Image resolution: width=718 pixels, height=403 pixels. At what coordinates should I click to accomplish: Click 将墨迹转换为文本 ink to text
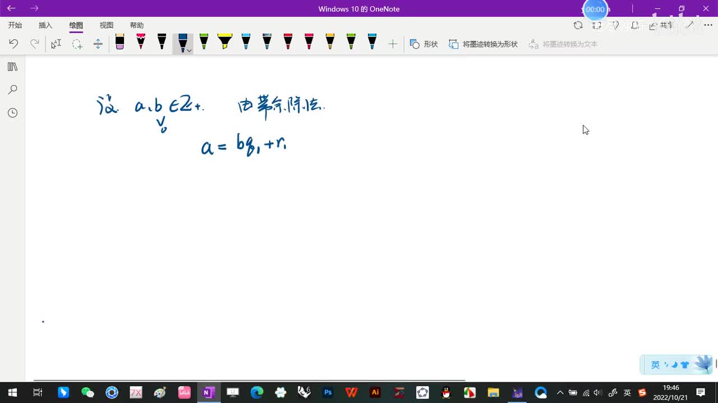coord(563,44)
